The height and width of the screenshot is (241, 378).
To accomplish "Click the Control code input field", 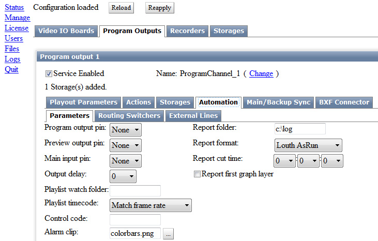I will click(135, 220).
